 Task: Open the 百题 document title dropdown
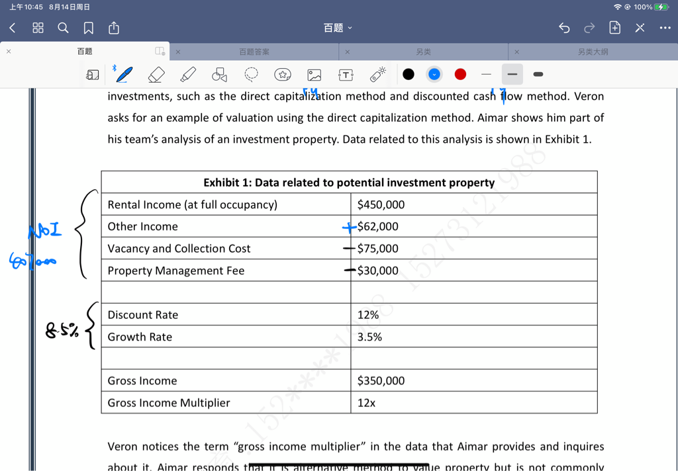pos(338,28)
